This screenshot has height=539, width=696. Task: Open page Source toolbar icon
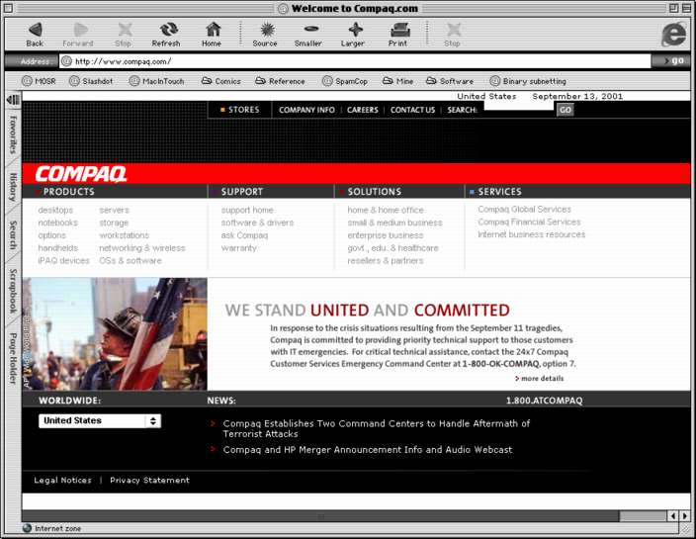click(265, 31)
